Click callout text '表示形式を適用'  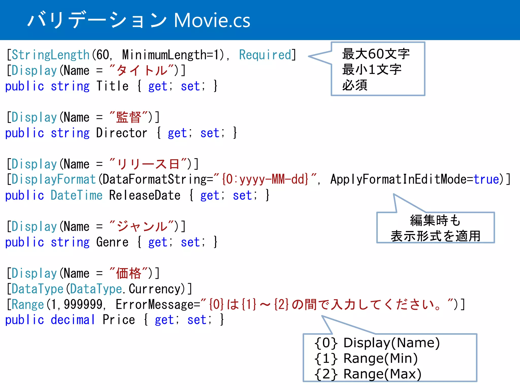(435, 236)
